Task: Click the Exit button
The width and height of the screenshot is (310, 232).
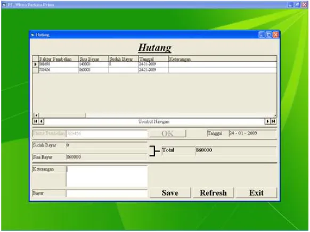Action: point(256,193)
